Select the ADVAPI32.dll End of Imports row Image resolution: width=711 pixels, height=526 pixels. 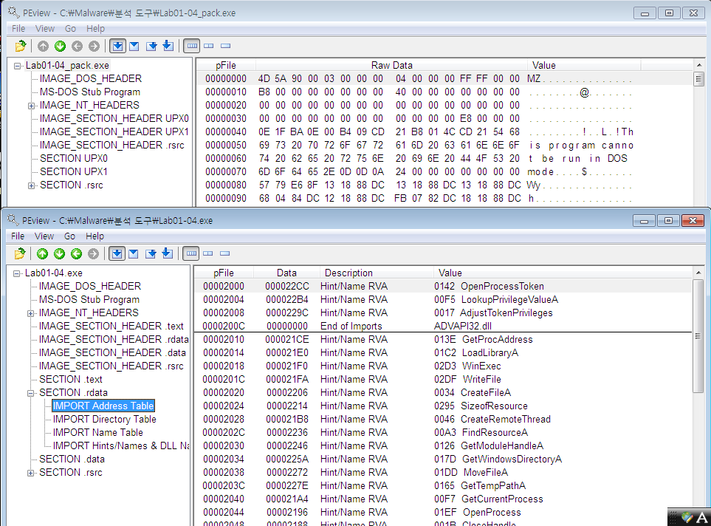443,327
